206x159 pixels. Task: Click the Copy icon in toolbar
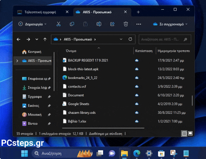point(72,24)
